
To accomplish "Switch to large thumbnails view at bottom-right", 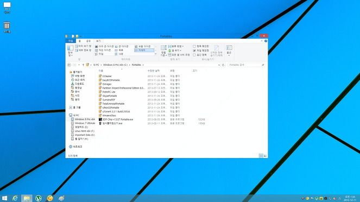I will (265, 156).
